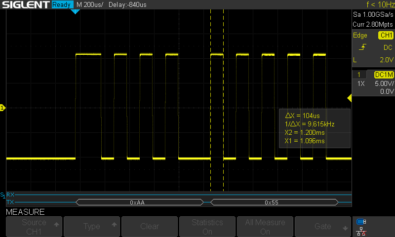The image size is (395, 237).
Task: Click the X1 = 1.096ms cursor value
Action: (305, 141)
